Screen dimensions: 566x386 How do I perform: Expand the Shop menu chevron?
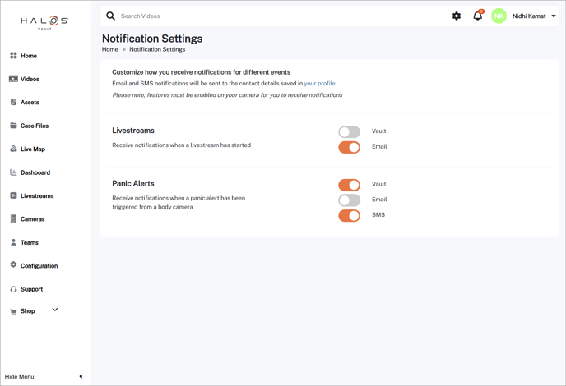(55, 310)
